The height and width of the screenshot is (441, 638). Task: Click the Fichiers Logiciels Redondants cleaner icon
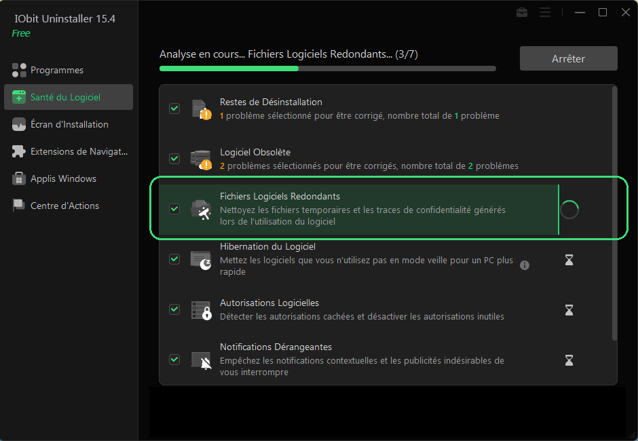tap(201, 210)
